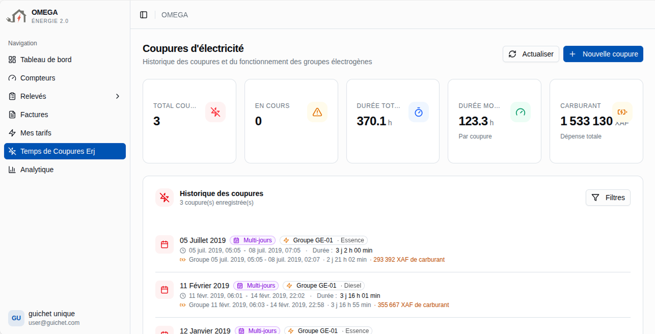
Task: Click the 05 Juillet 2019 entry title
Action: pyautogui.click(x=203, y=240)
